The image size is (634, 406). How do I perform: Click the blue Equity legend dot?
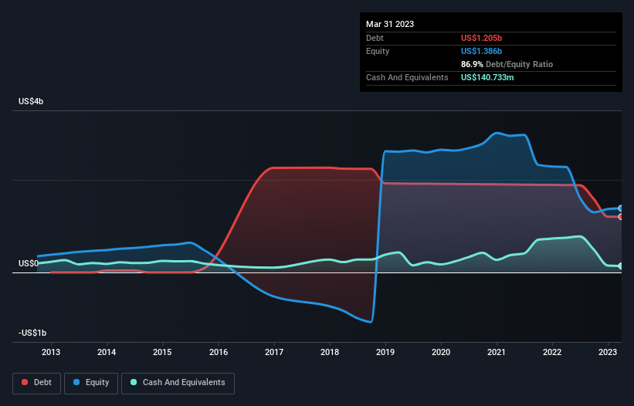(76, 382)
